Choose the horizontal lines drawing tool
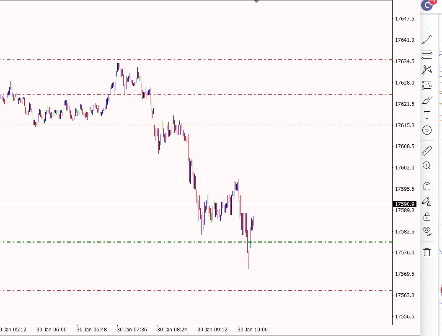 coord(427,55)
